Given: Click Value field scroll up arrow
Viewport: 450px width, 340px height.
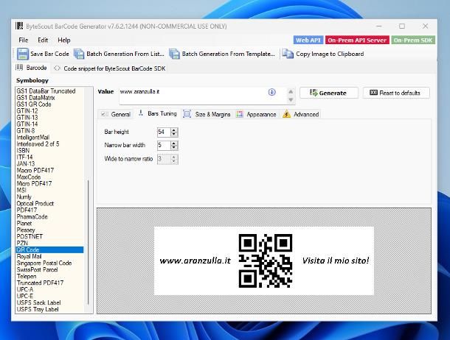Looking at the screenshot, I should click(291, 91).
